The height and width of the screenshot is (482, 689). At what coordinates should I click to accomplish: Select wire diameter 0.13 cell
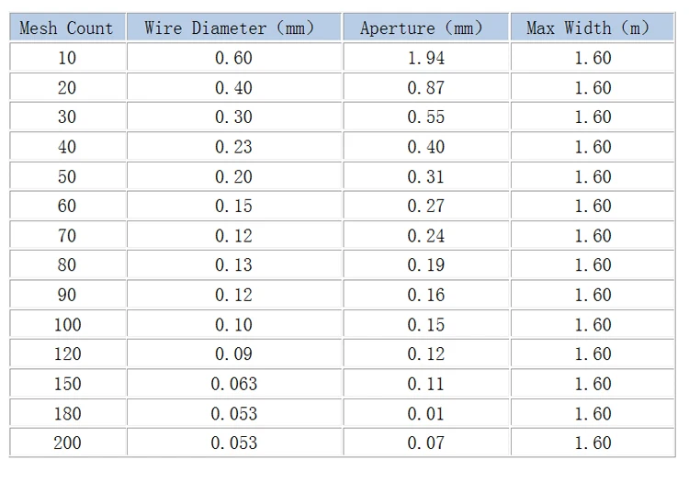[x=234, y=265]
